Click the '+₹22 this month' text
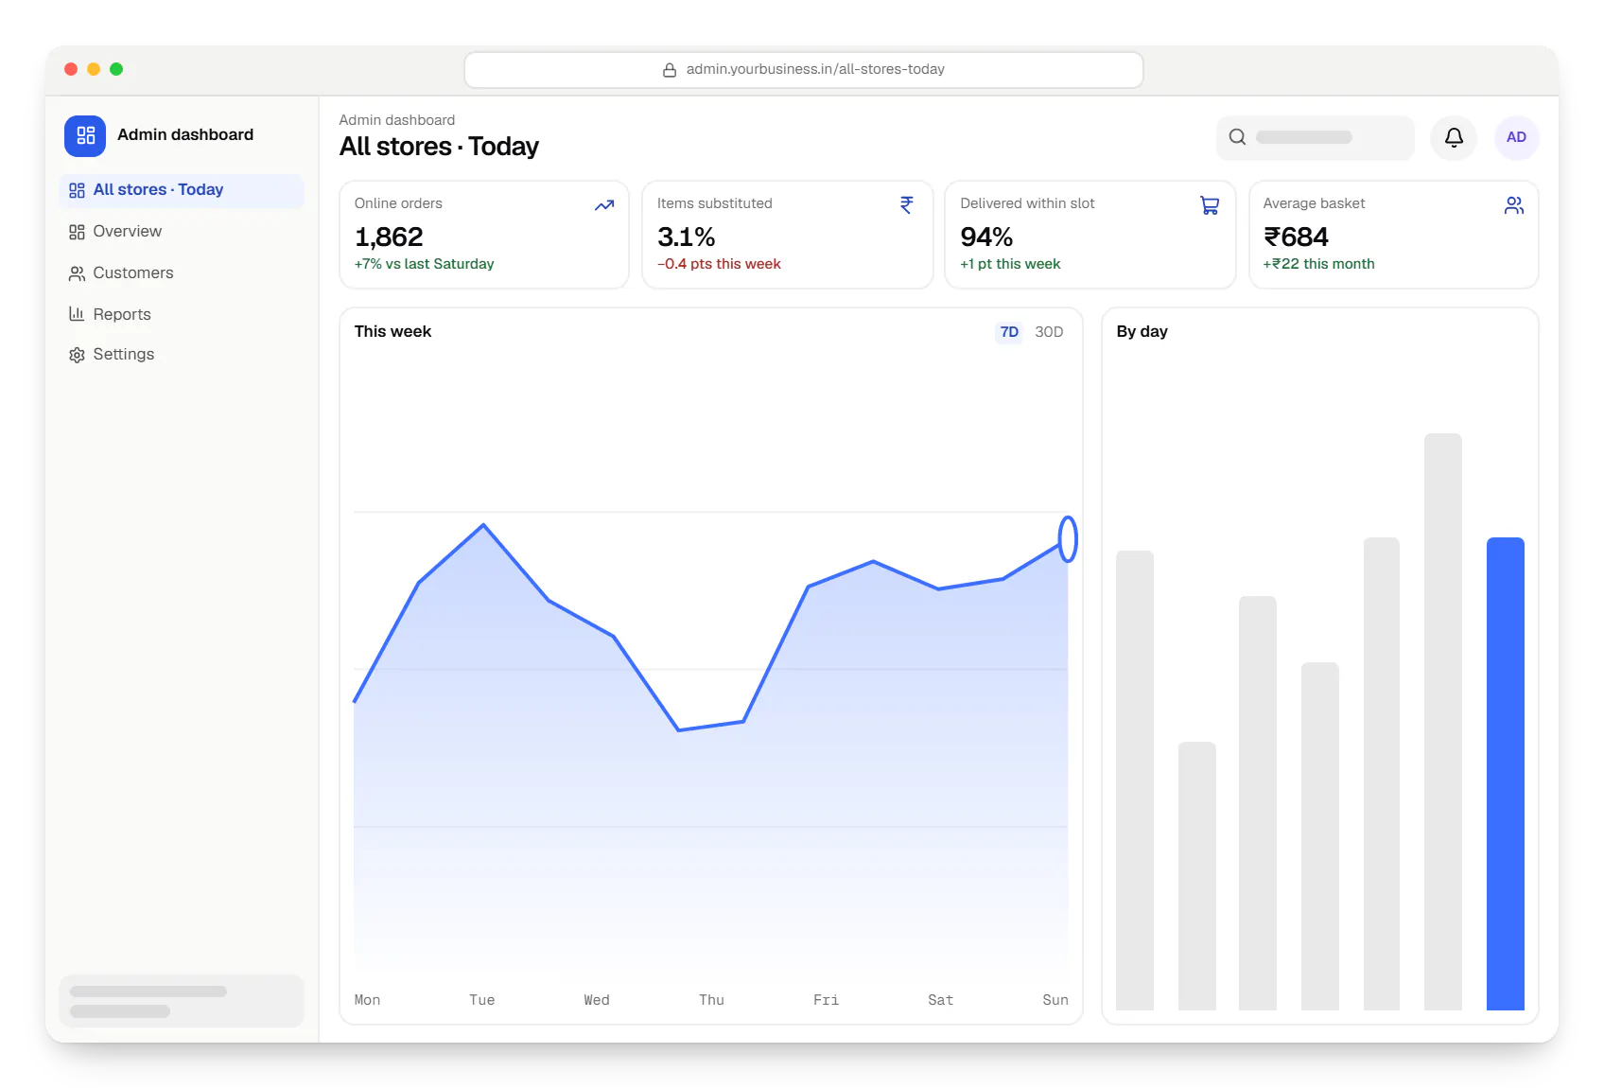 (1318, 264)
